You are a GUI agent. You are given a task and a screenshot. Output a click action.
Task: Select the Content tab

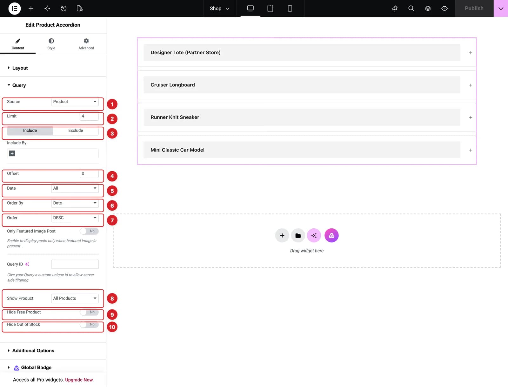click(18, 44)
